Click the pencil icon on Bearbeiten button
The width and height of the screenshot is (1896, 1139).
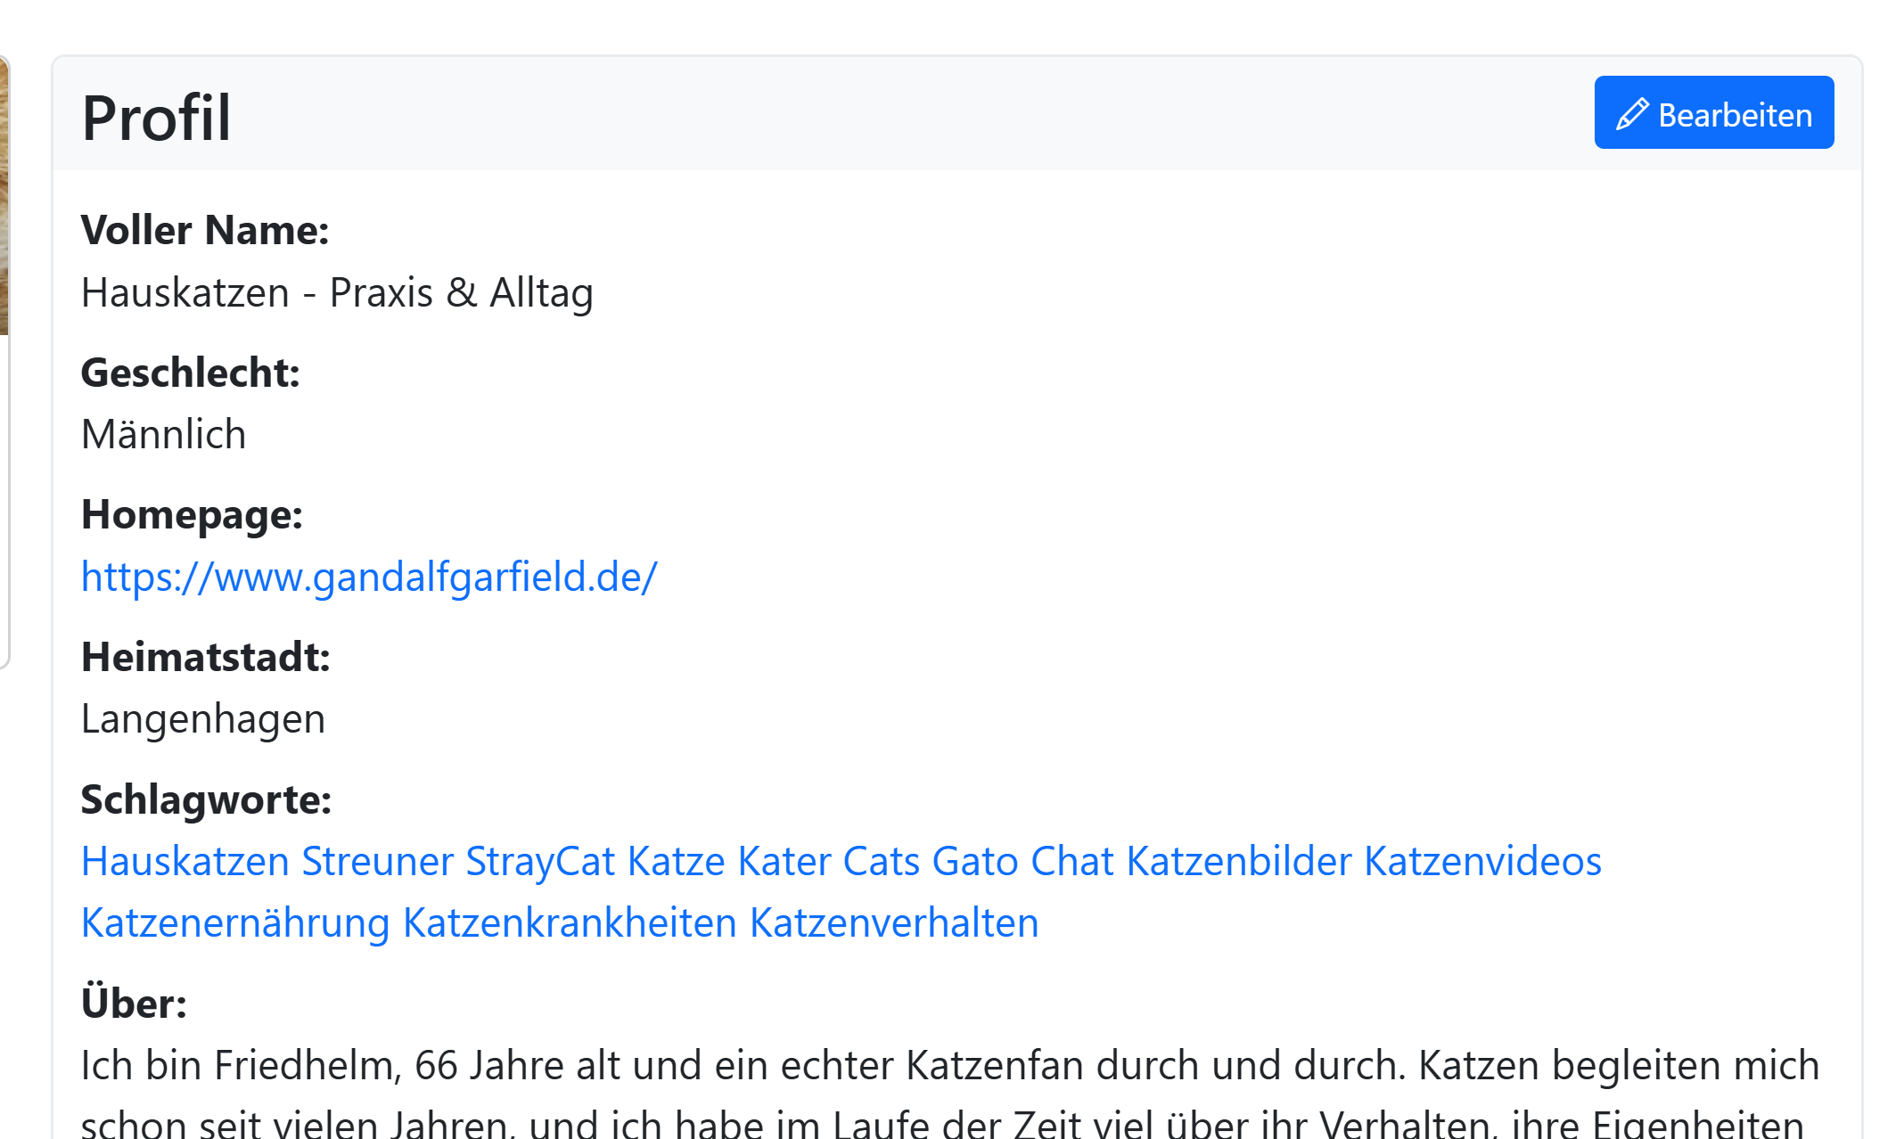click(x=1632, y=114)
